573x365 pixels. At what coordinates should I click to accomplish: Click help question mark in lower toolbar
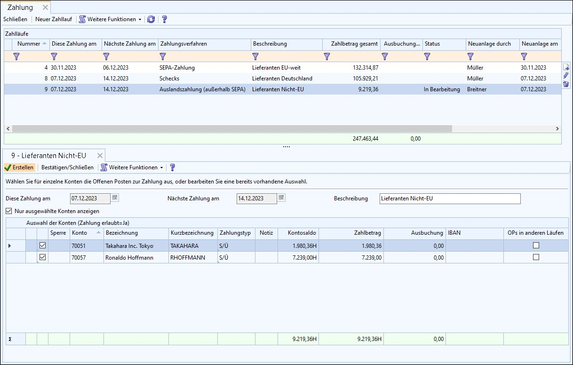click(x=172, y=167)
